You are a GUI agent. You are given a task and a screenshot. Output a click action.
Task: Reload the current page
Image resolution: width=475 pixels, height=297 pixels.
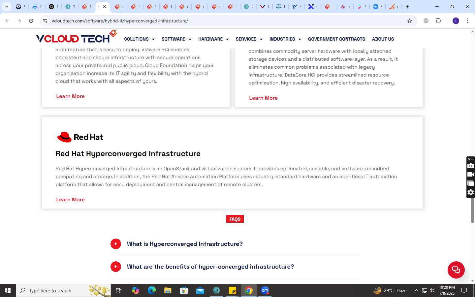(31, 21)
